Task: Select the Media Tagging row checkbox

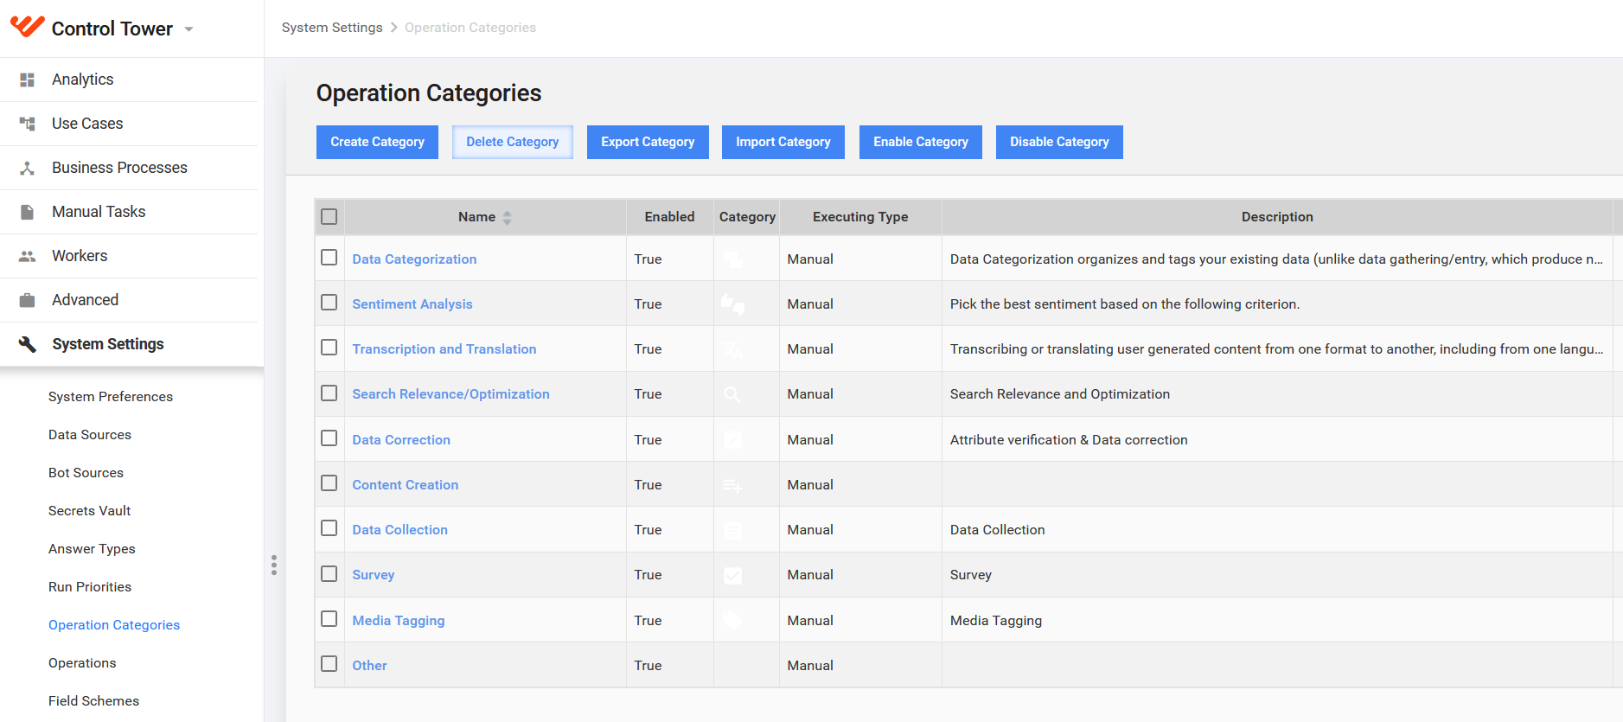Action: [329, 619]
